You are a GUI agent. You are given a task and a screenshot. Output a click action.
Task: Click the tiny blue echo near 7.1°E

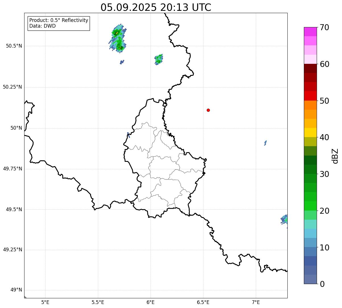click(x=265, y=143)
